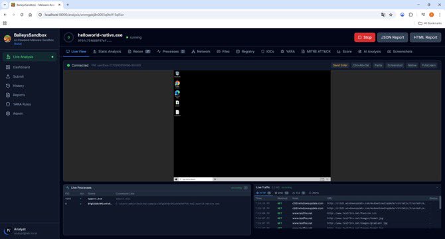This screenshot has width=445, height=239.
Task: Open the Screenshots tab
Action: tap(400, 52)
